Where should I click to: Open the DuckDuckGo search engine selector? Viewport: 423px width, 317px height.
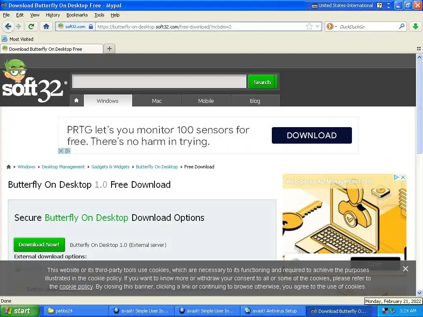[x=332, y=26]
